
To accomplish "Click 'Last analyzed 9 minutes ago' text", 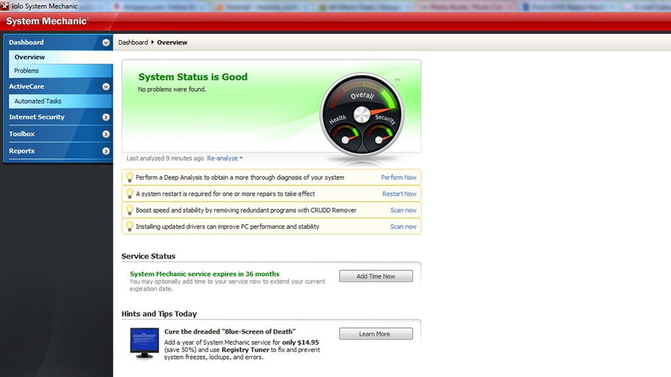I will click(x=165, y=158).
